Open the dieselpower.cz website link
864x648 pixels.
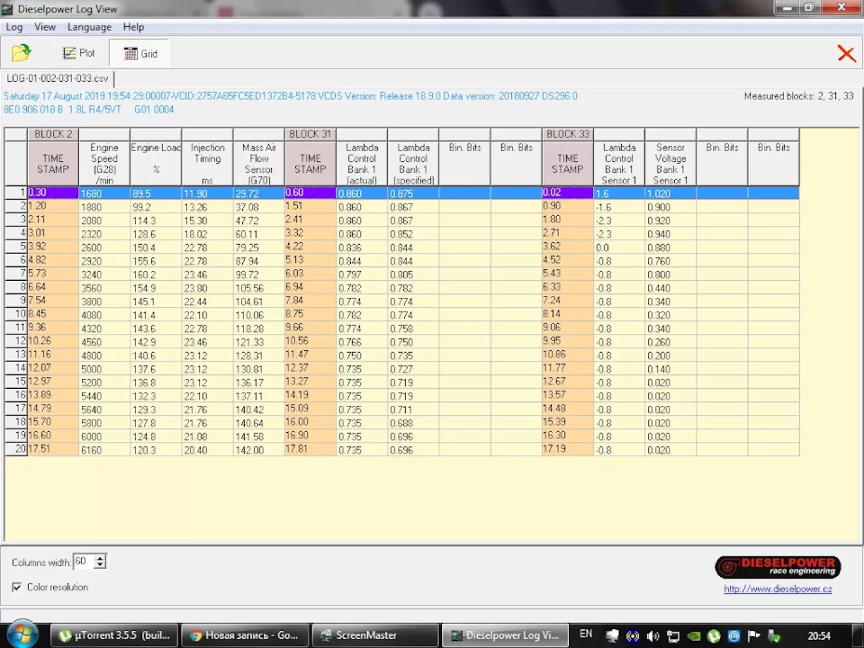pos(778,589)
